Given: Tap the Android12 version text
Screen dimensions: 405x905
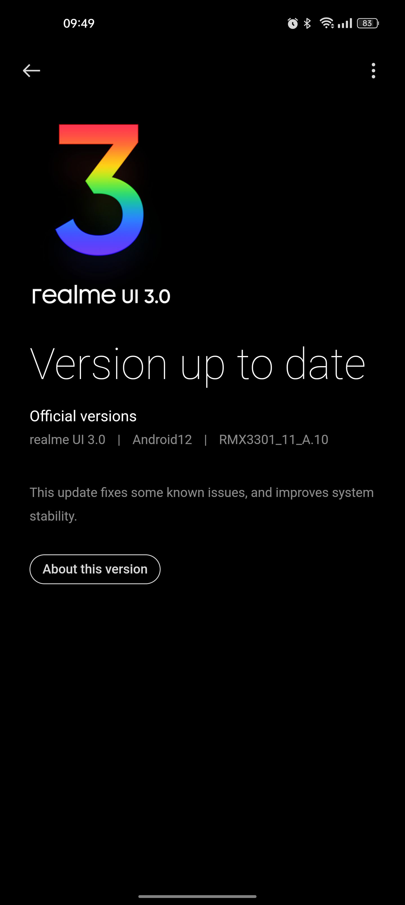Looking at the screenshot, I should [162, 440].
